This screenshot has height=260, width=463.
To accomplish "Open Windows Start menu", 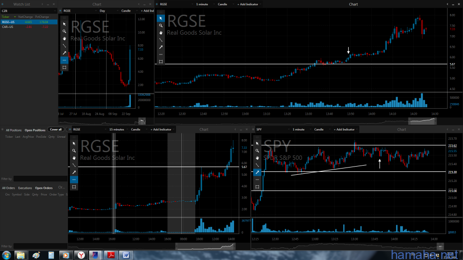I will coord(6,255).
